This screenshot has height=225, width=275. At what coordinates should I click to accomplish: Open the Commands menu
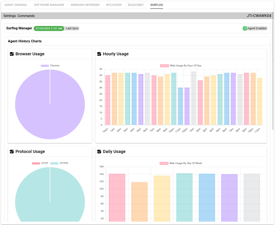pos(26,16)
